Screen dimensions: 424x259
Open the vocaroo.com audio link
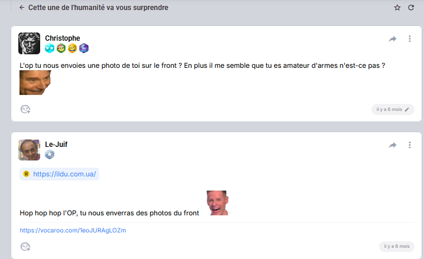click(x=73, y=230)
